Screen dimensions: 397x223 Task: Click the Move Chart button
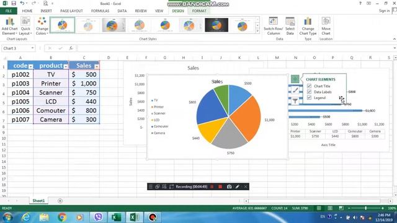point(326,26)
